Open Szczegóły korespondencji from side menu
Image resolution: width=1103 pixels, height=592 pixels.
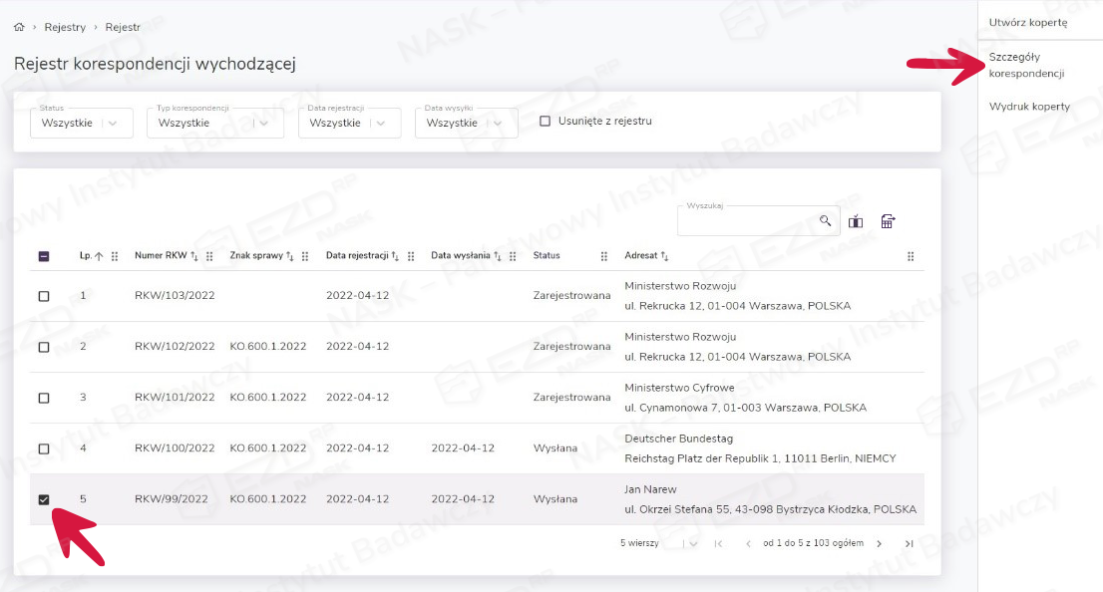(x=1027, y=65)
